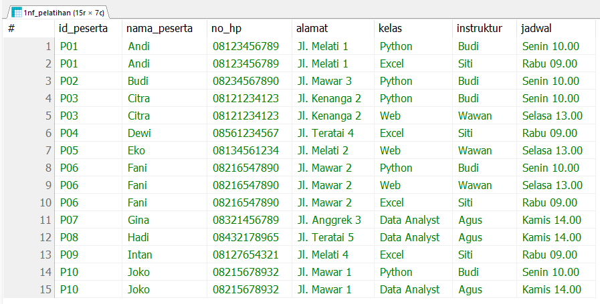
Task: Click the # row-number column header
Action: 29,28
